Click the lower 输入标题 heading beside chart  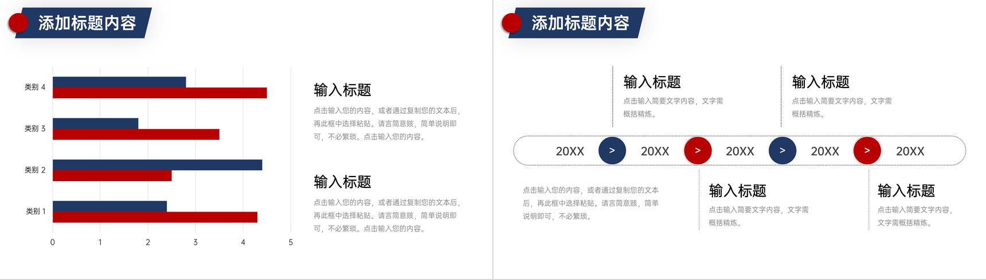(342, 182)
